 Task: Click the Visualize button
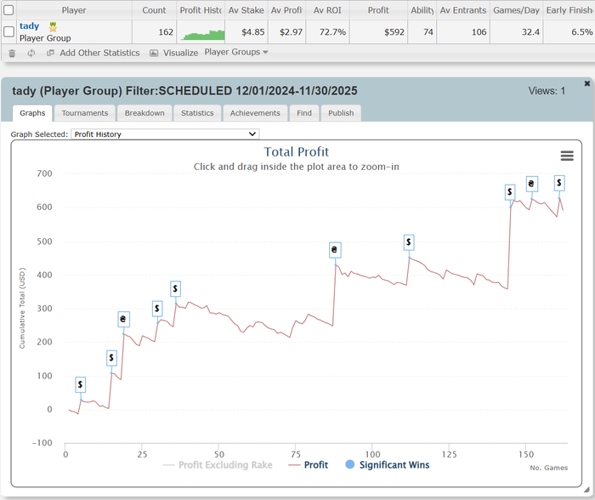point(180,53)
